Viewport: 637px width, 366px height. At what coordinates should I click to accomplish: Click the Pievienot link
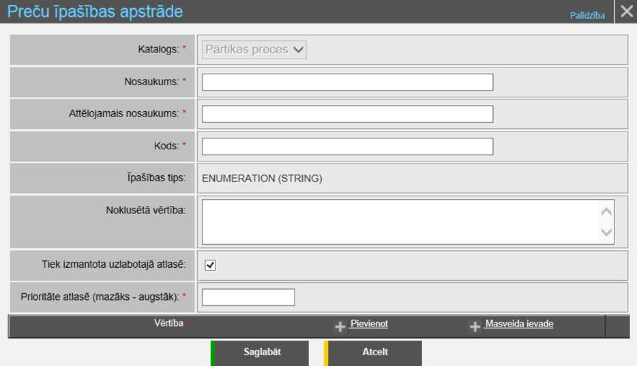[369, 324]
